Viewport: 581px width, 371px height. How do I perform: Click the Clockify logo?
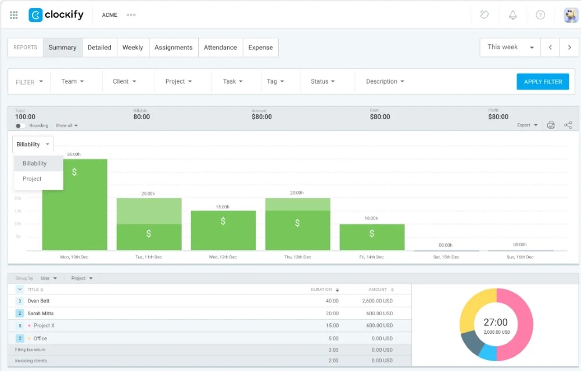[x=56, y=15]
